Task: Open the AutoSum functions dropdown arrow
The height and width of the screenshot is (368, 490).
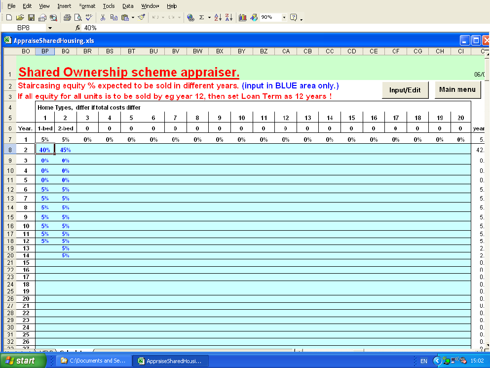Action: pyautogui.click(x=209, y=17)
